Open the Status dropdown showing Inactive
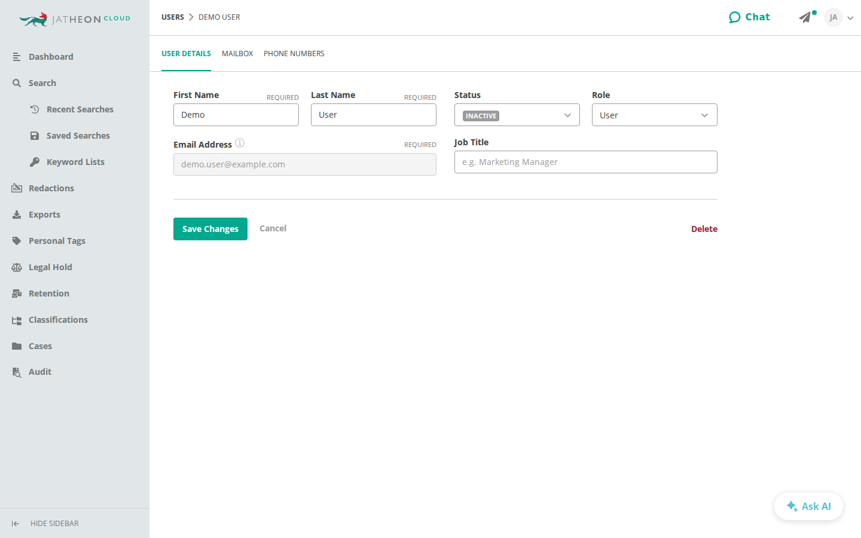This screenshot has height=538, width=861. click(x=517, y=115)
